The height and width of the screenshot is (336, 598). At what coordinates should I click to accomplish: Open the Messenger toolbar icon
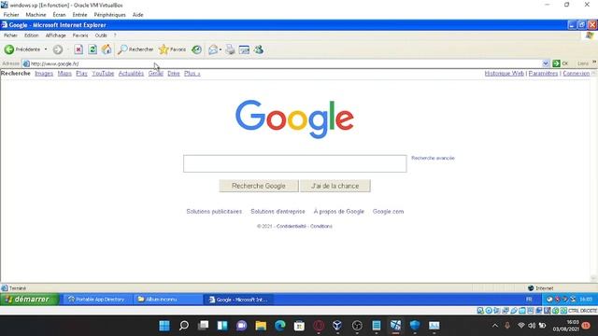(259, 49)
